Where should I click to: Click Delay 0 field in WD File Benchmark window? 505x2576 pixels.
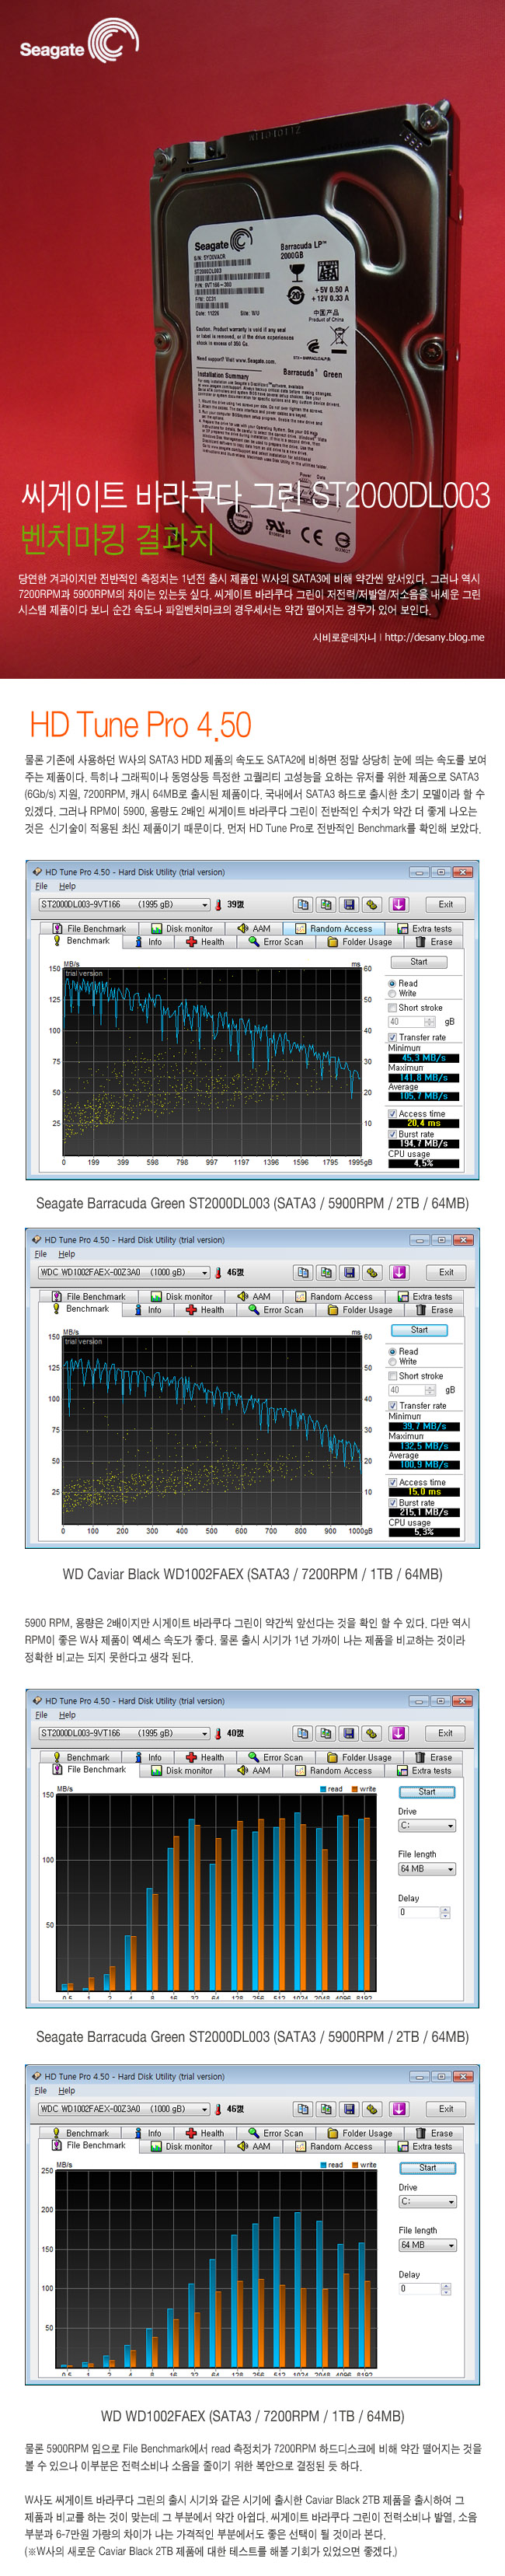click(419, 2288)
